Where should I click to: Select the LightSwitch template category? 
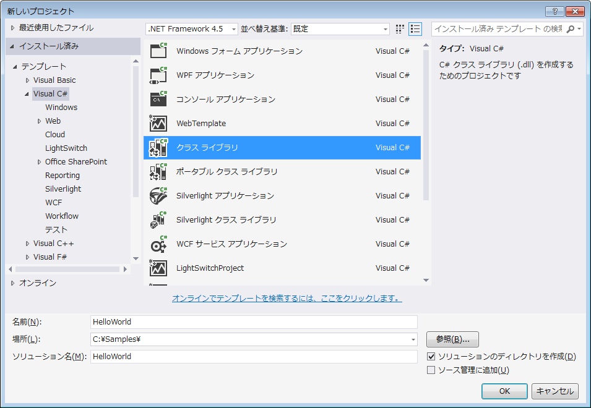[66, 148]
